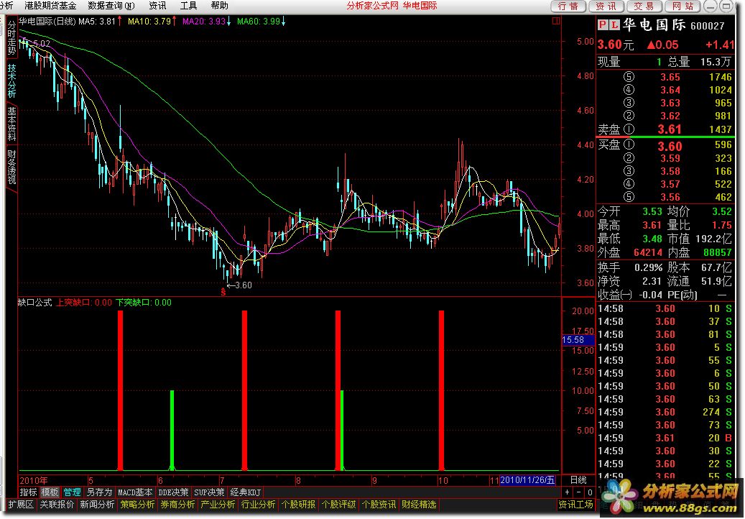Open the 关联报价 tab
This screenshot has width=745, height=519.
57,505
